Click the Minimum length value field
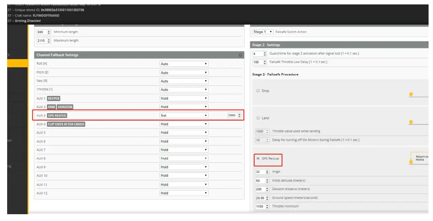The height and width of the screenshot is (221, 433). pyautogui.click(x=44, y=32)
